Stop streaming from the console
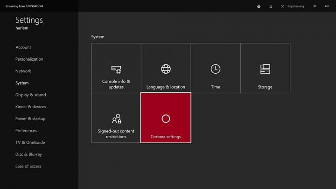336x189 pixels. [293, 7]
